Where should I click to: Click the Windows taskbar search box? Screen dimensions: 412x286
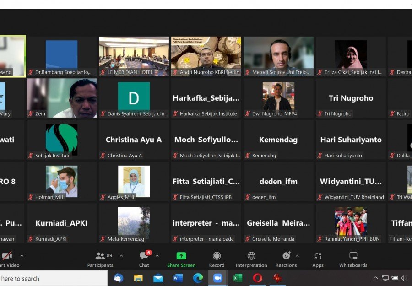point(54,278)
